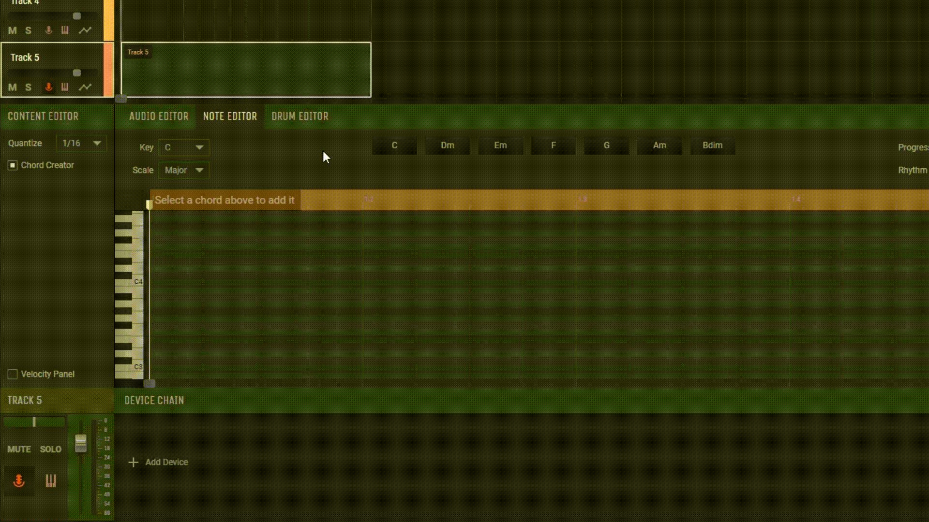Select the Dm chord button

pos(447,145)
